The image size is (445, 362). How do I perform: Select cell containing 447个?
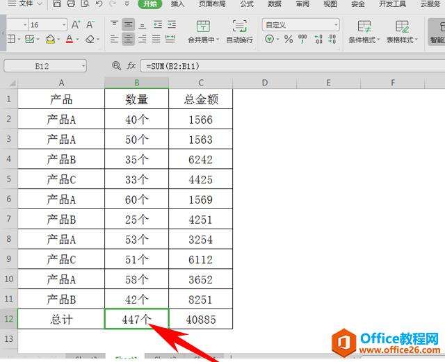pos(137,319)
